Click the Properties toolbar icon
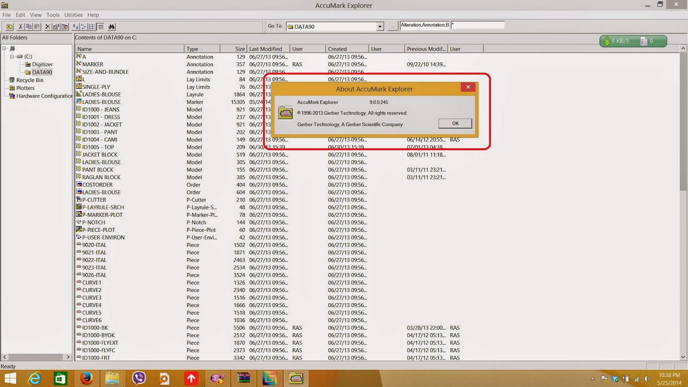 coord(56,27)
